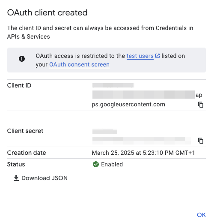Copy the Client secret to clipboard
The image size is (214, 223).
[x=201, y=141]
